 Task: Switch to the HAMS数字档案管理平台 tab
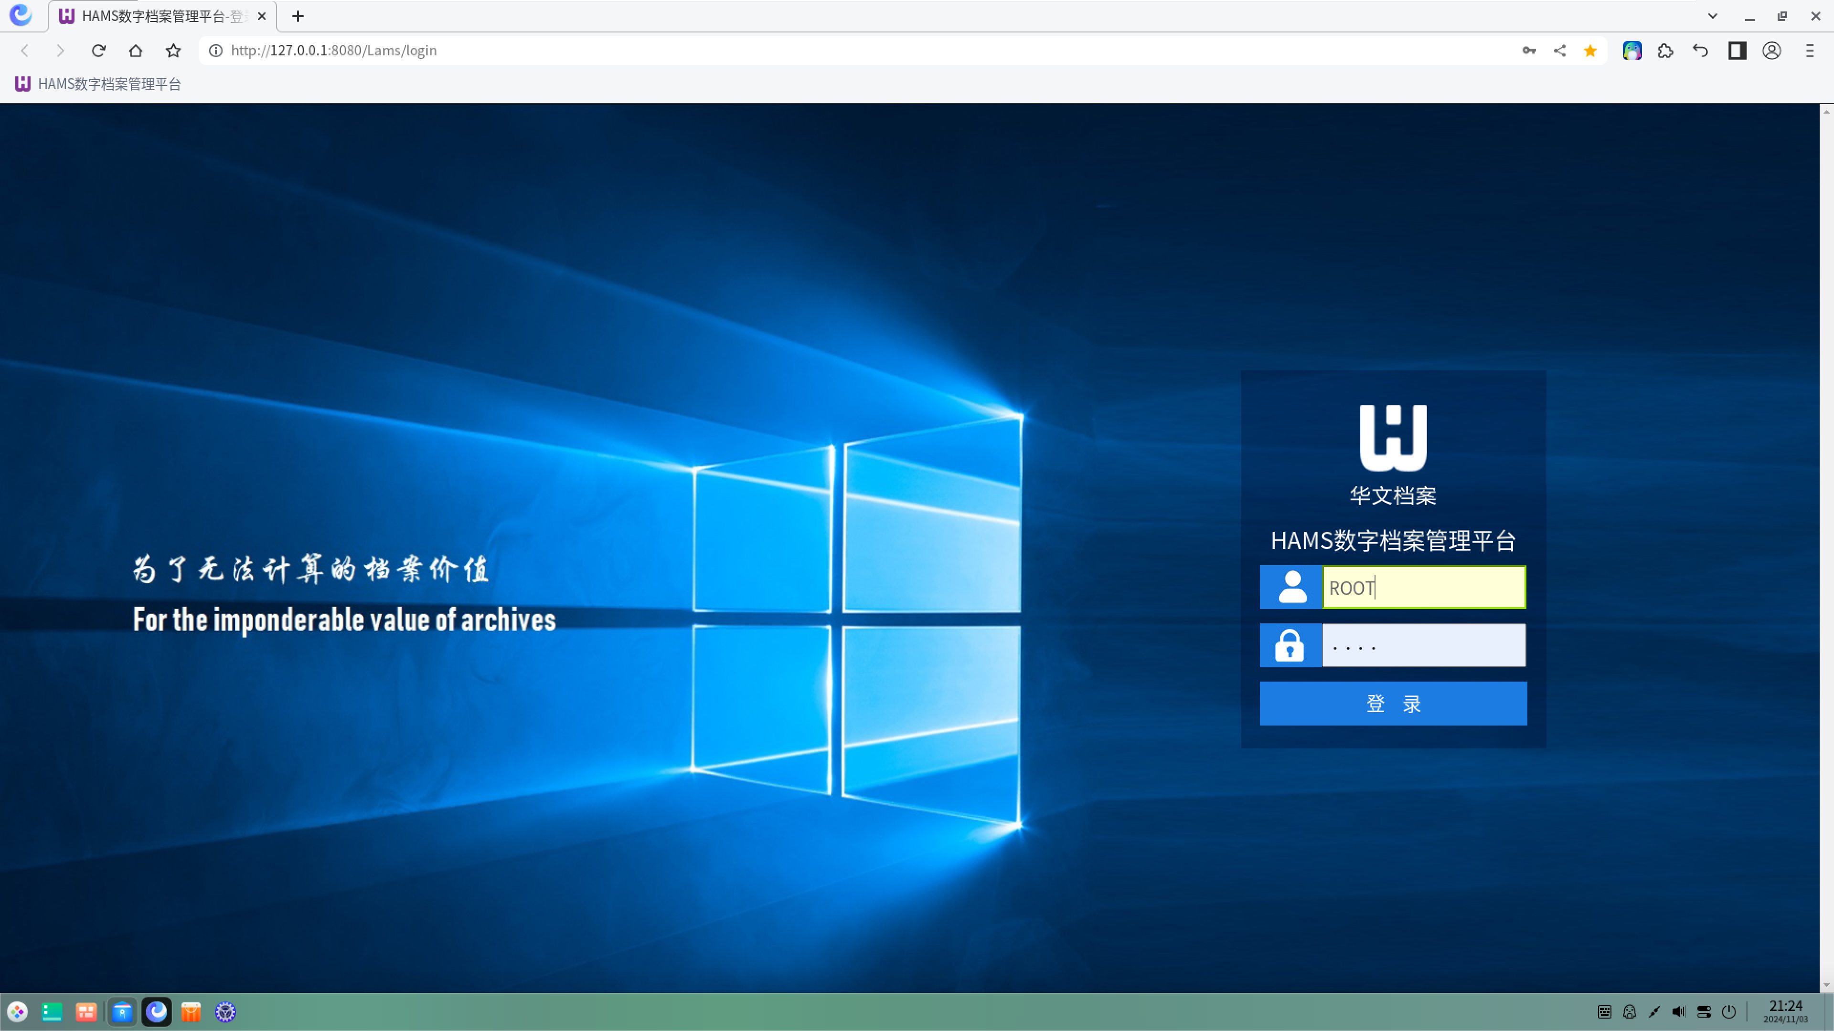[157, 16]
